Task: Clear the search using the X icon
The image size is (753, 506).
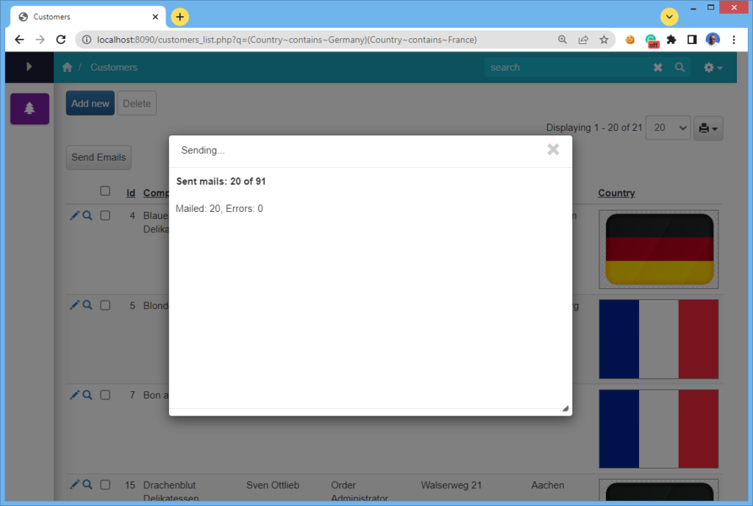Action: click(657, 67)
